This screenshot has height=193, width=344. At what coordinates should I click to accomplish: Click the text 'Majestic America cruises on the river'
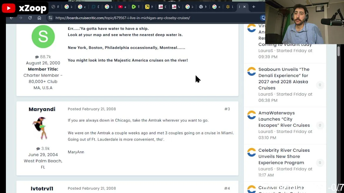coord(150,60)
